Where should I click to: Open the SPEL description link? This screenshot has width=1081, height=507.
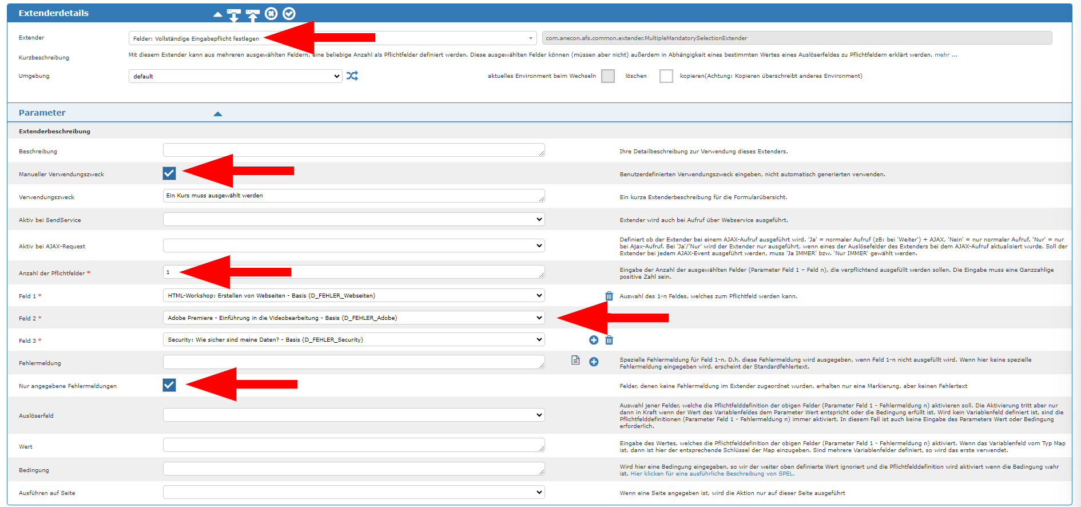[x=712, y=474]
